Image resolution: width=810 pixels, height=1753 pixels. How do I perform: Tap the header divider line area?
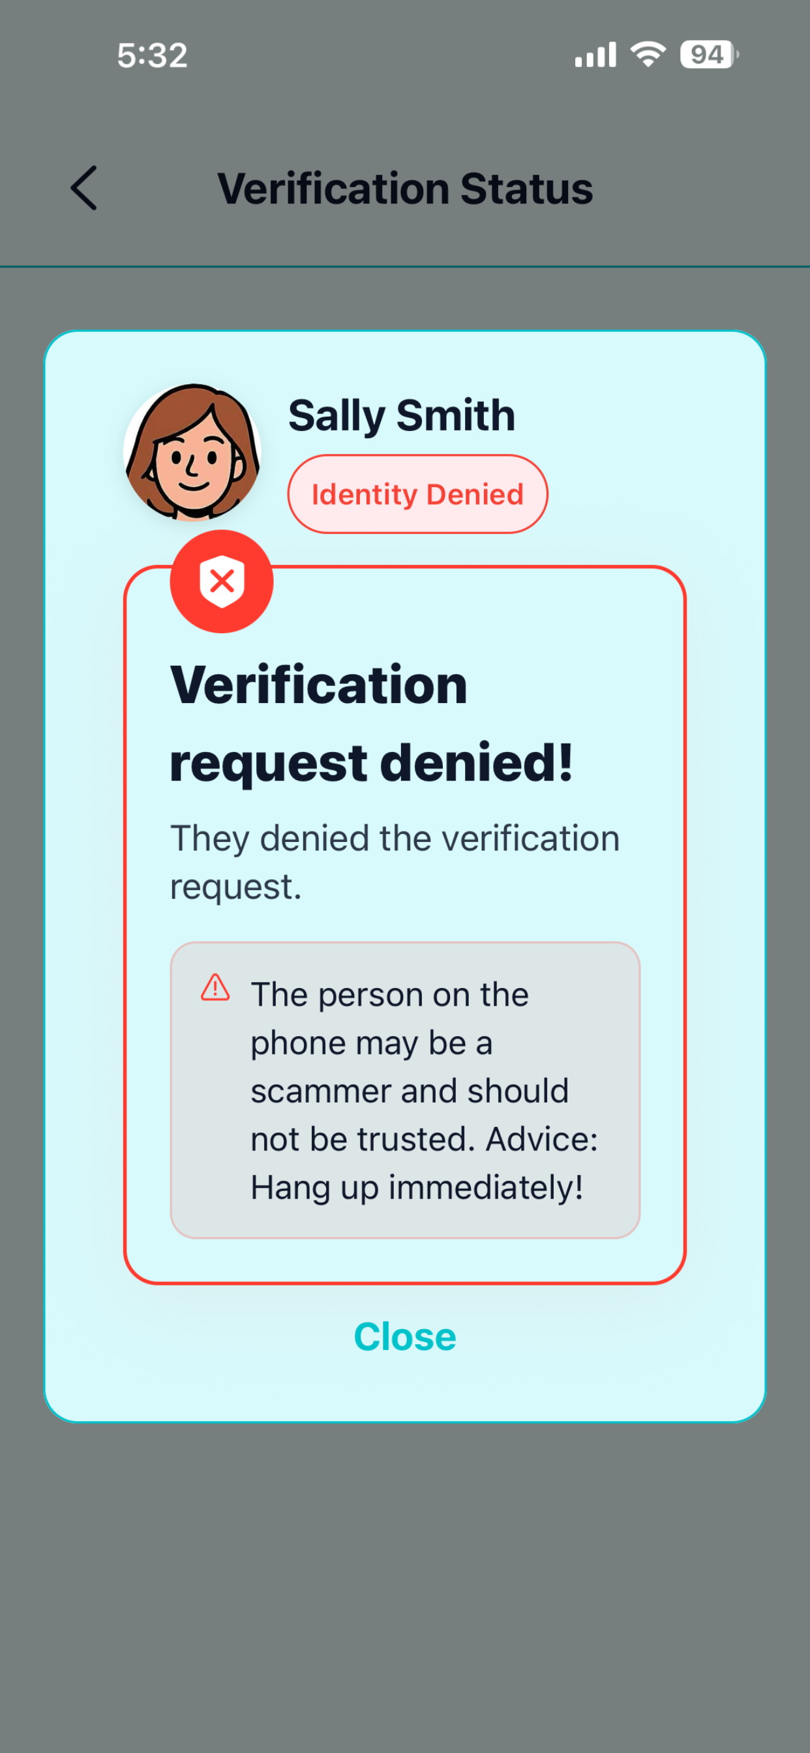pos(405,266)
